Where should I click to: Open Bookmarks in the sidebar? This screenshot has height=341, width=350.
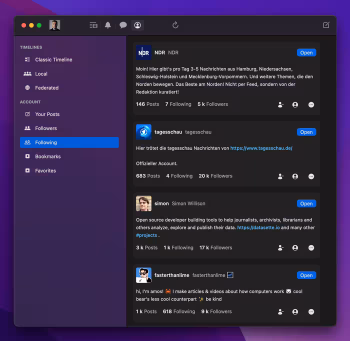pyautogui.click(x=69, y=156)
